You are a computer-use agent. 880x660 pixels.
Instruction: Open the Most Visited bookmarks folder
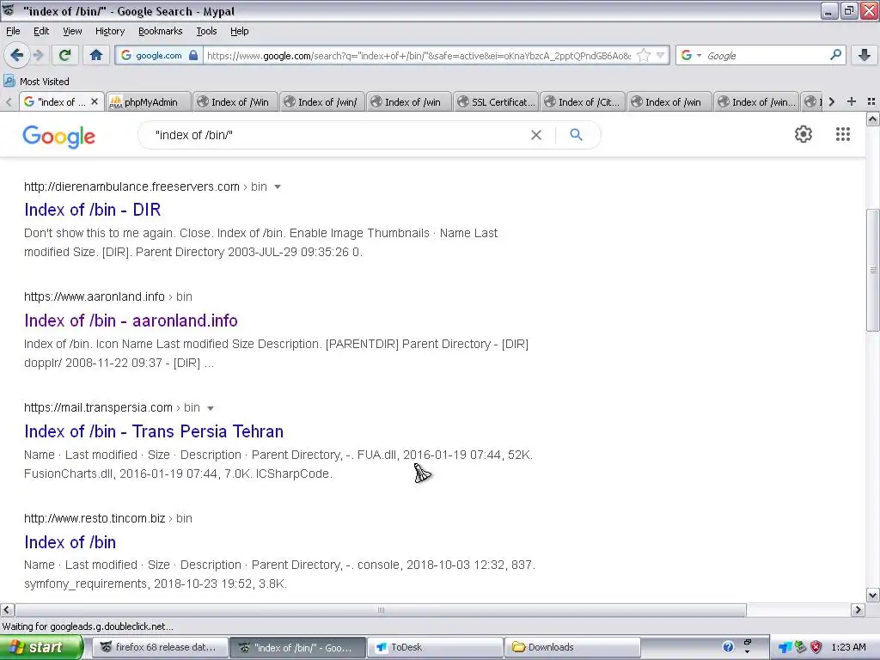pos(36,82)
